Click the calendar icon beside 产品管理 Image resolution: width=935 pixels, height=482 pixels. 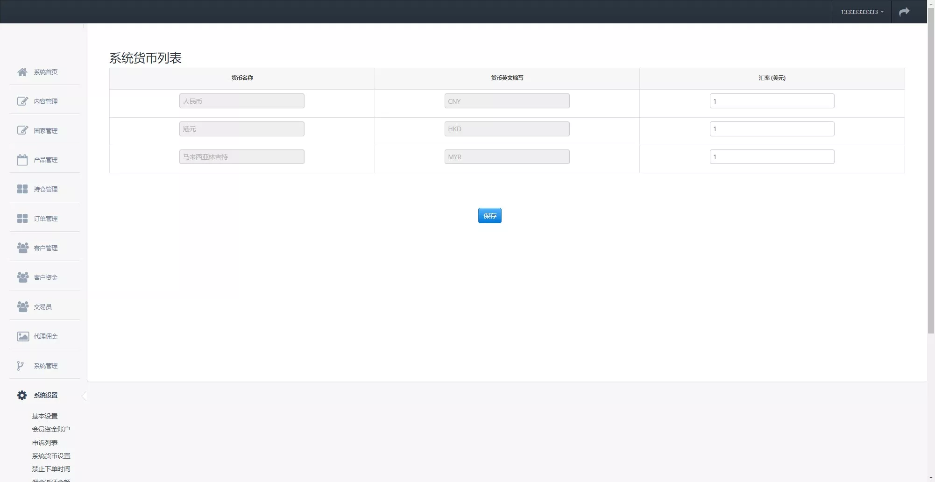click(x=22, y=160)
